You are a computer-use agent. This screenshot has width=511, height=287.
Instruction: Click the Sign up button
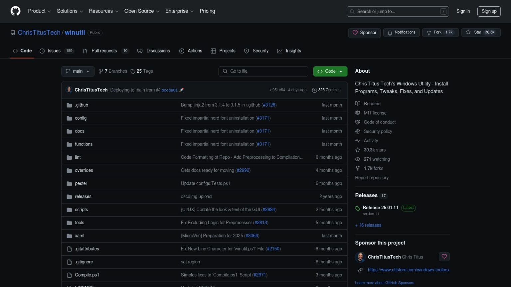(489, 11)
